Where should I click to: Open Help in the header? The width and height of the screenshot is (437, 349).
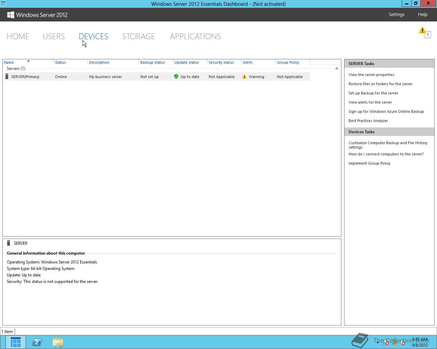(x=423, y=15)
